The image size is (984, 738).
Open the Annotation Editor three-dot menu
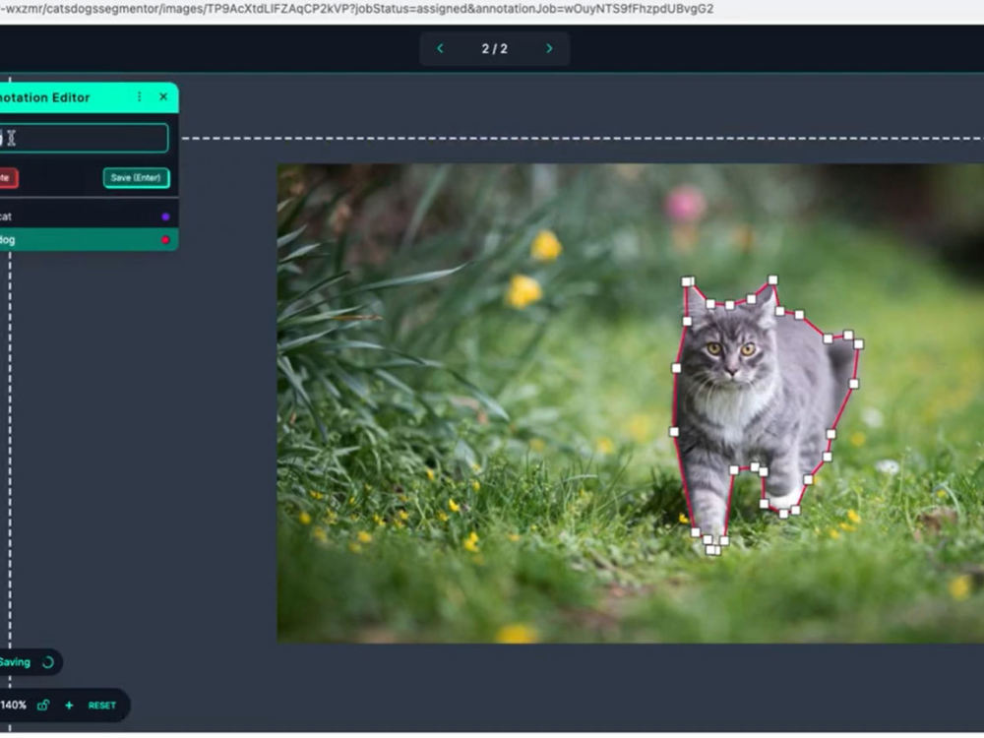click(x=140, y=96)
